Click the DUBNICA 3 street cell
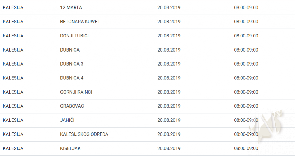Image resolution: width=295 pixels, height=156 pixels. (x=72, y=64)
